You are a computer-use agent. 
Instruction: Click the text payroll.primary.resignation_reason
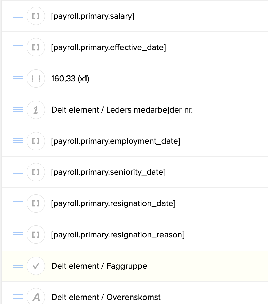pos(118,234)
